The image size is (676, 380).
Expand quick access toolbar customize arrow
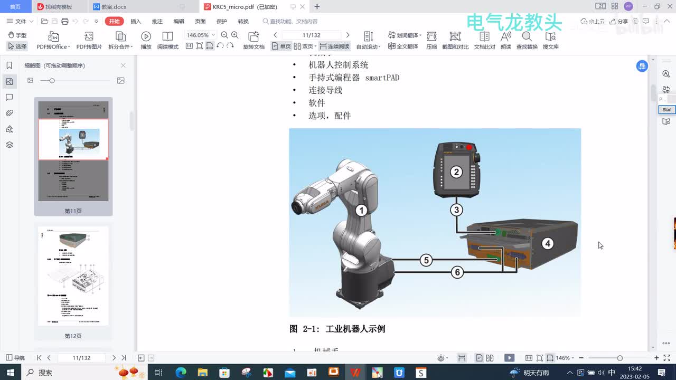[x=96, y=21]
